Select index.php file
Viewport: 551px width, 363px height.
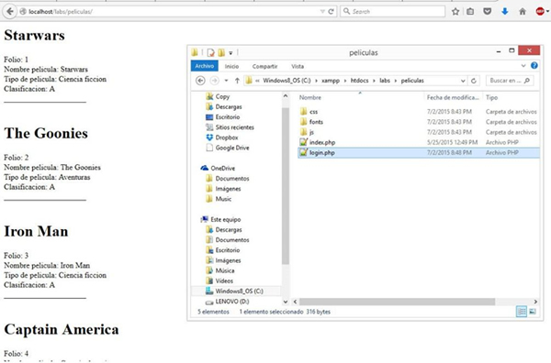pyautogui.click(x=418, y=142)
